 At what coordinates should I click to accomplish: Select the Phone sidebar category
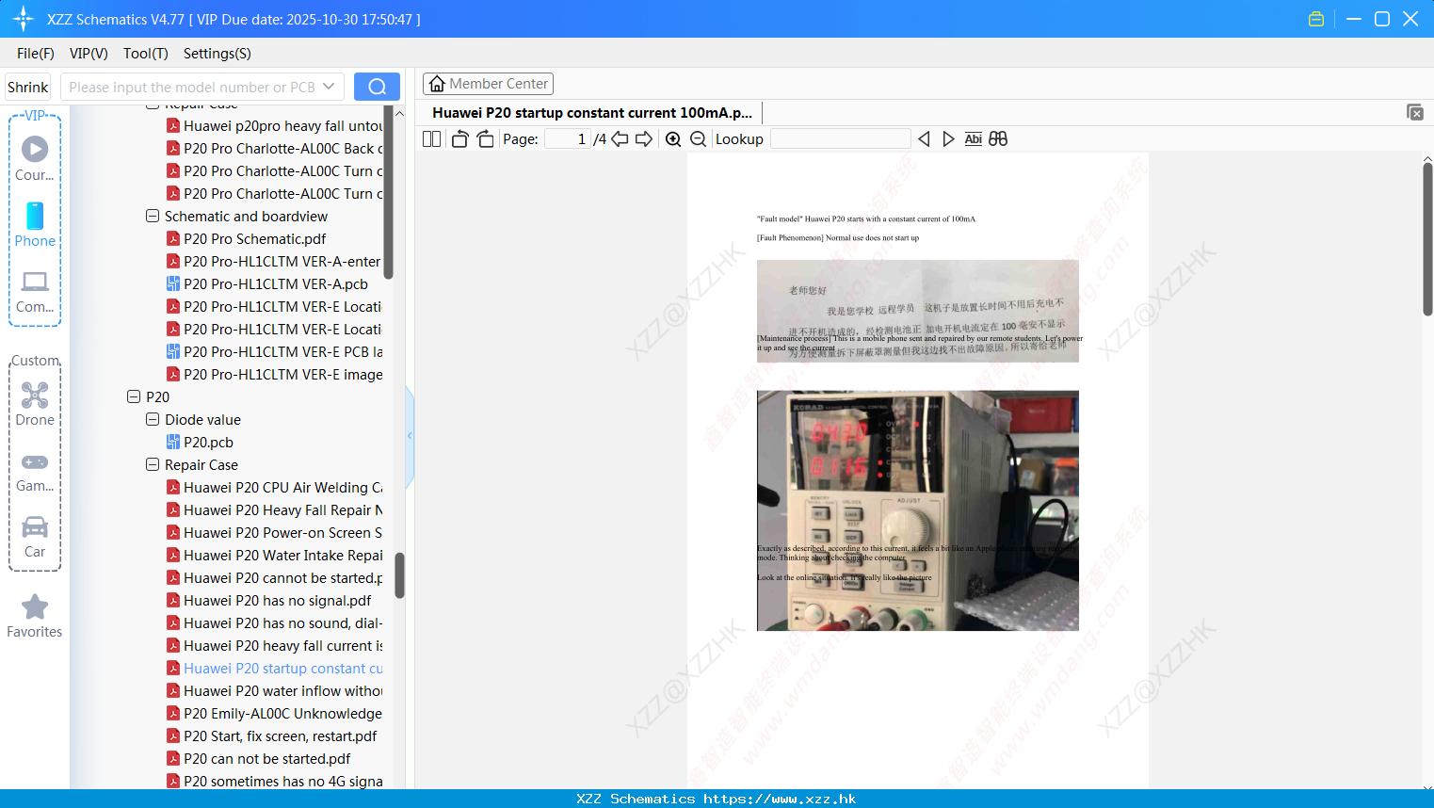point(35,224)
